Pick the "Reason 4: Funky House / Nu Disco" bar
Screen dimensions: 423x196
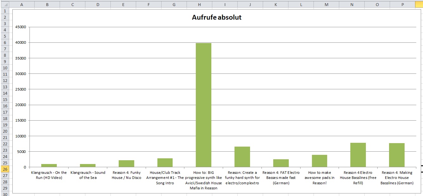pyautogui.click(x=126, y=163)
